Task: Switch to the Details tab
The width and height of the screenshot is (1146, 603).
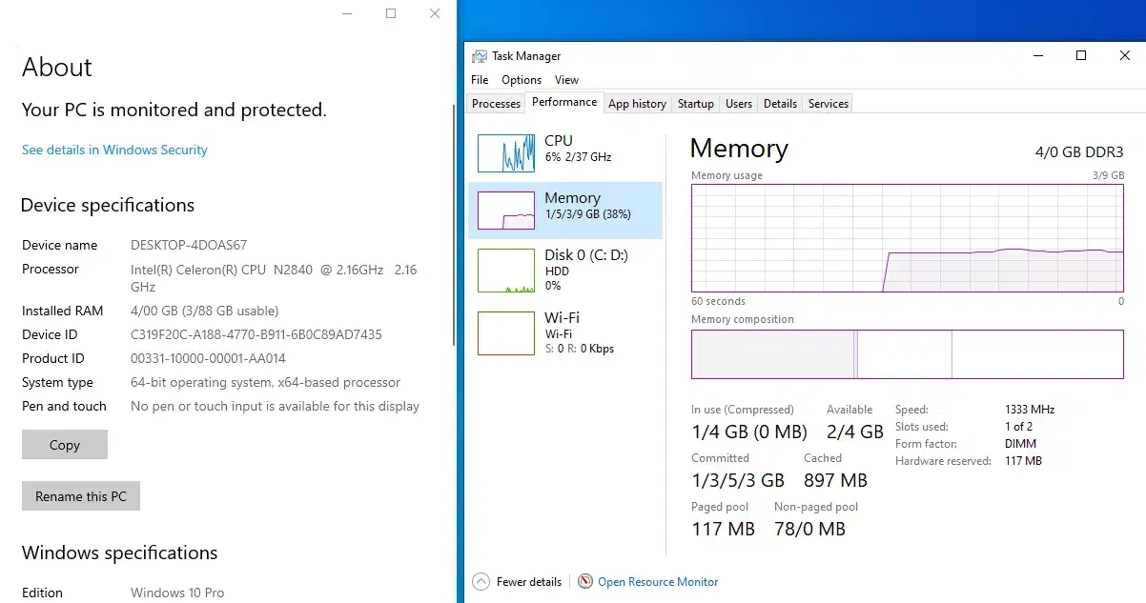Action: pyautogui.click(x=780, y=104)
